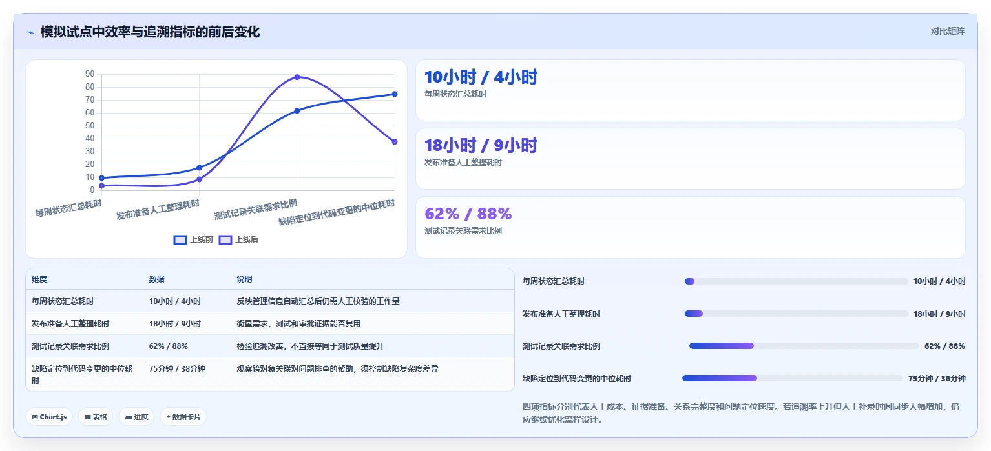Click the summary paragraph starting 四项指标分别代表
The height and width of the screenshot is (451, 991).
pos(741,413)
